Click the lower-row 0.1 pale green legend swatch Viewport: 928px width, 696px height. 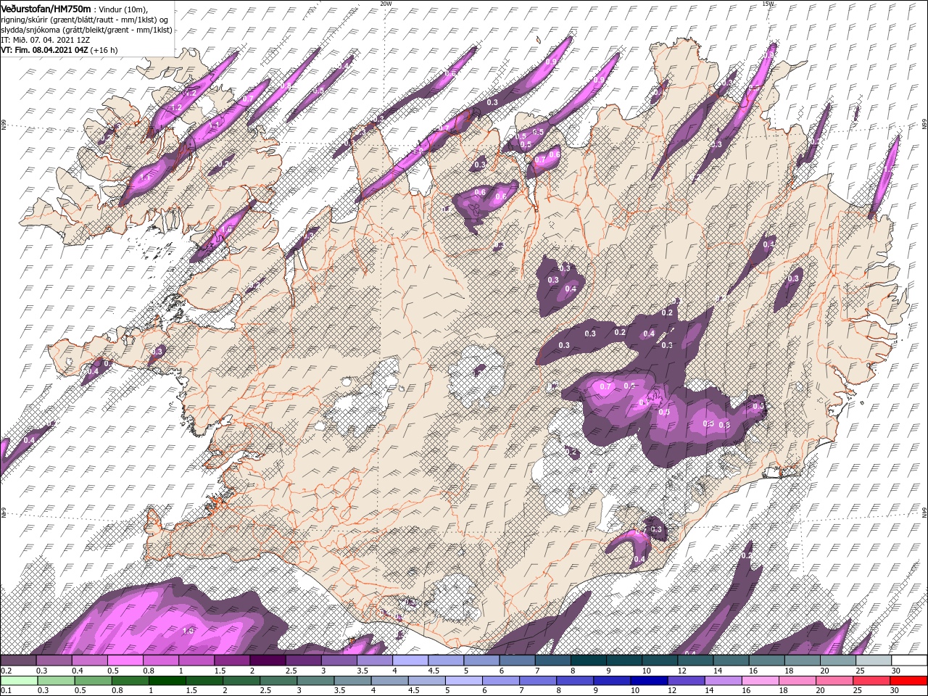[x=19, y=681]
